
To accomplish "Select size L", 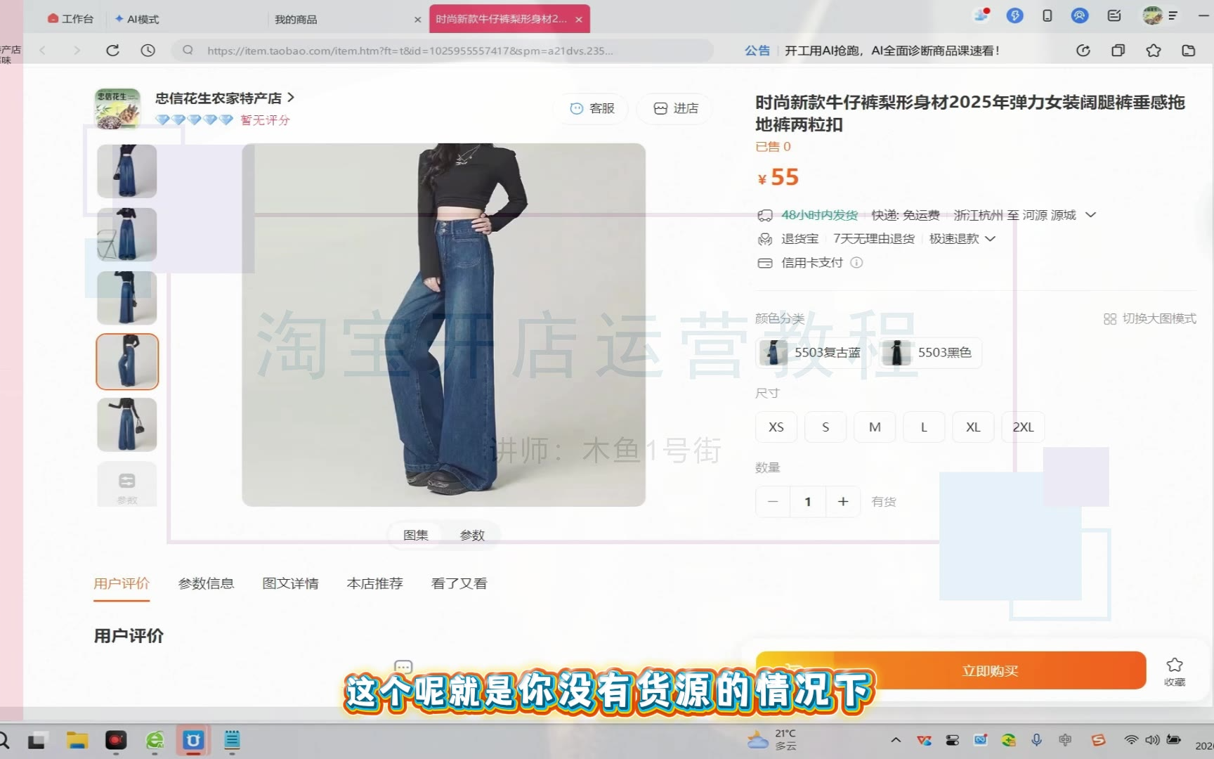I will pos(924,427).
